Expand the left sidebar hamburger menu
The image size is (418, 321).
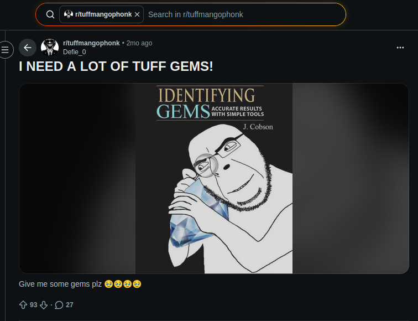[x=6, y=50]
